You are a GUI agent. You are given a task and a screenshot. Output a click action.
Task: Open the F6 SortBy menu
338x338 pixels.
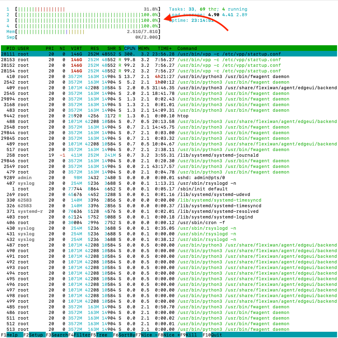(124, 335)
